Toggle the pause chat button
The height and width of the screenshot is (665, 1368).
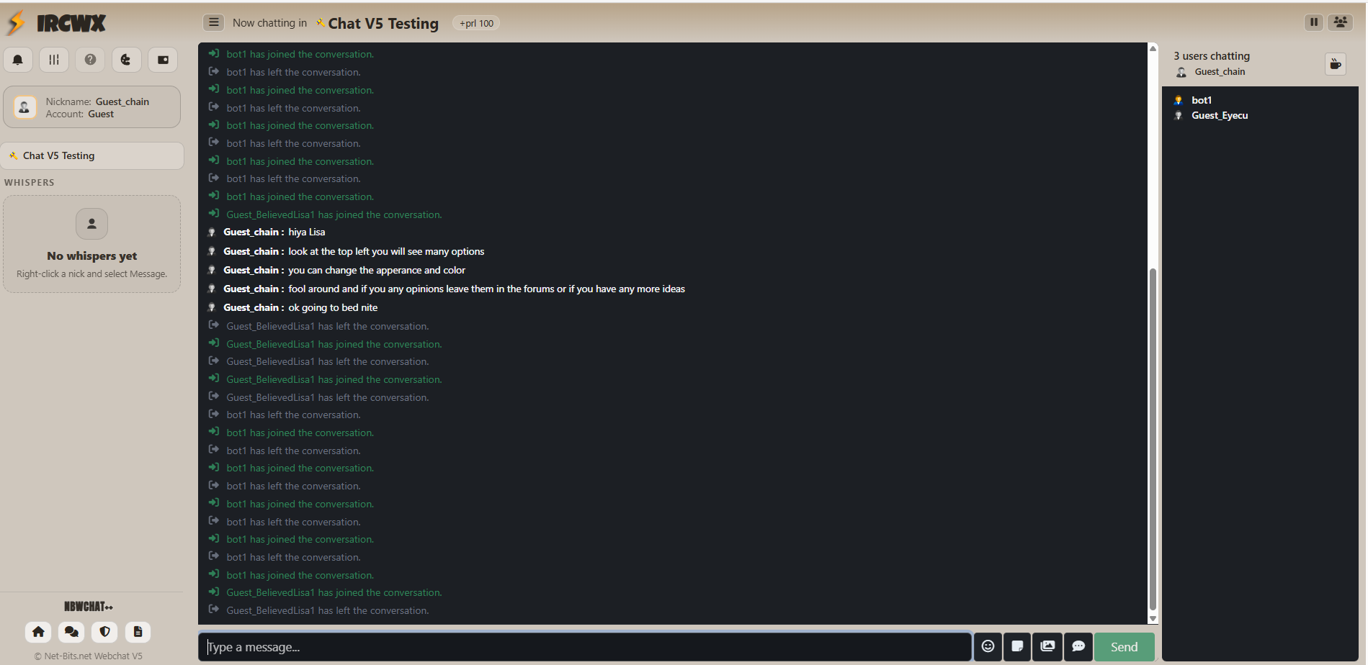pos(1314,22)
